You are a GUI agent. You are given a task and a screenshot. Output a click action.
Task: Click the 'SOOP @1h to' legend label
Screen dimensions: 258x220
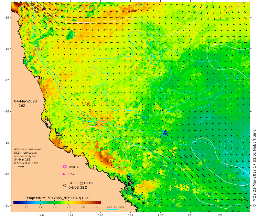pos(80,183)
